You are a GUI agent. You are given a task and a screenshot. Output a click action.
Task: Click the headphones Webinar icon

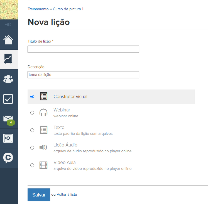(x=43, y=113)
